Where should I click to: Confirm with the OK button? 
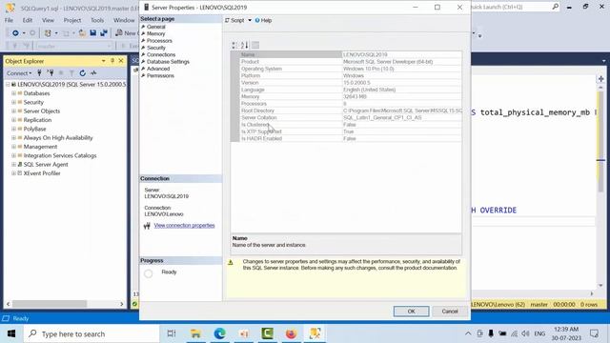411,312
